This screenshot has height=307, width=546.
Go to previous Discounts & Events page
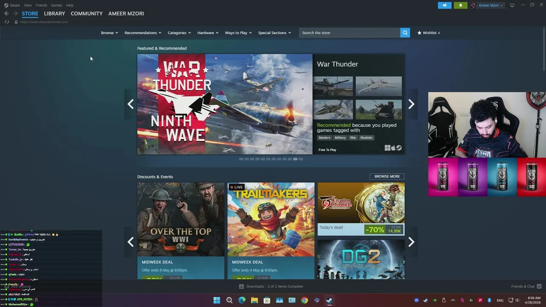[x=131, y=242]
